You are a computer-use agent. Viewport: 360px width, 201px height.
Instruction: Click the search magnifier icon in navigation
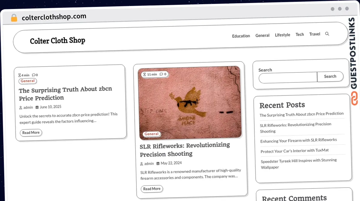coord(327,34)
